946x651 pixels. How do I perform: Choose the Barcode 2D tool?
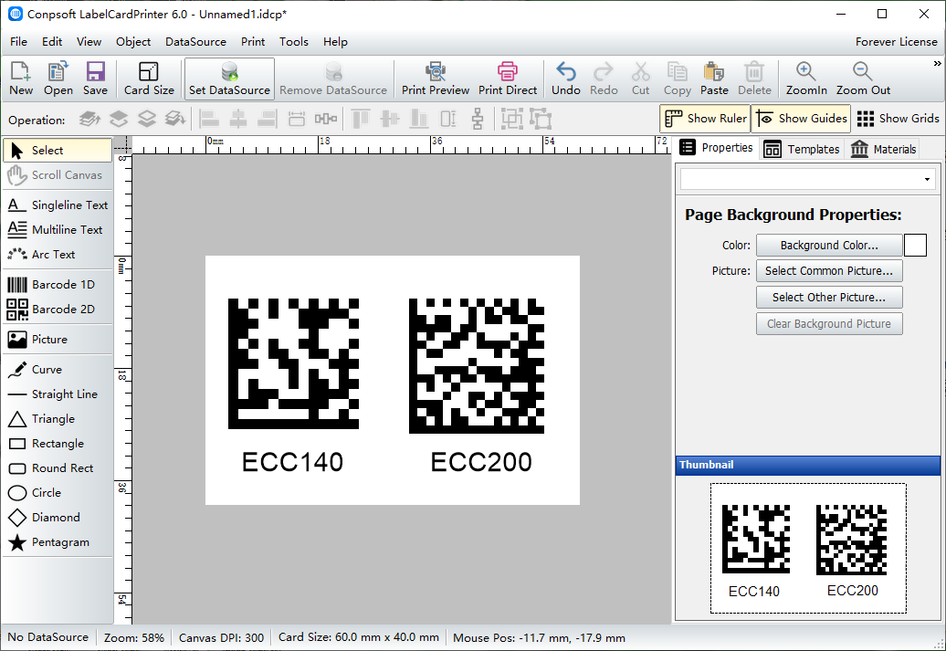click(58, 309)
